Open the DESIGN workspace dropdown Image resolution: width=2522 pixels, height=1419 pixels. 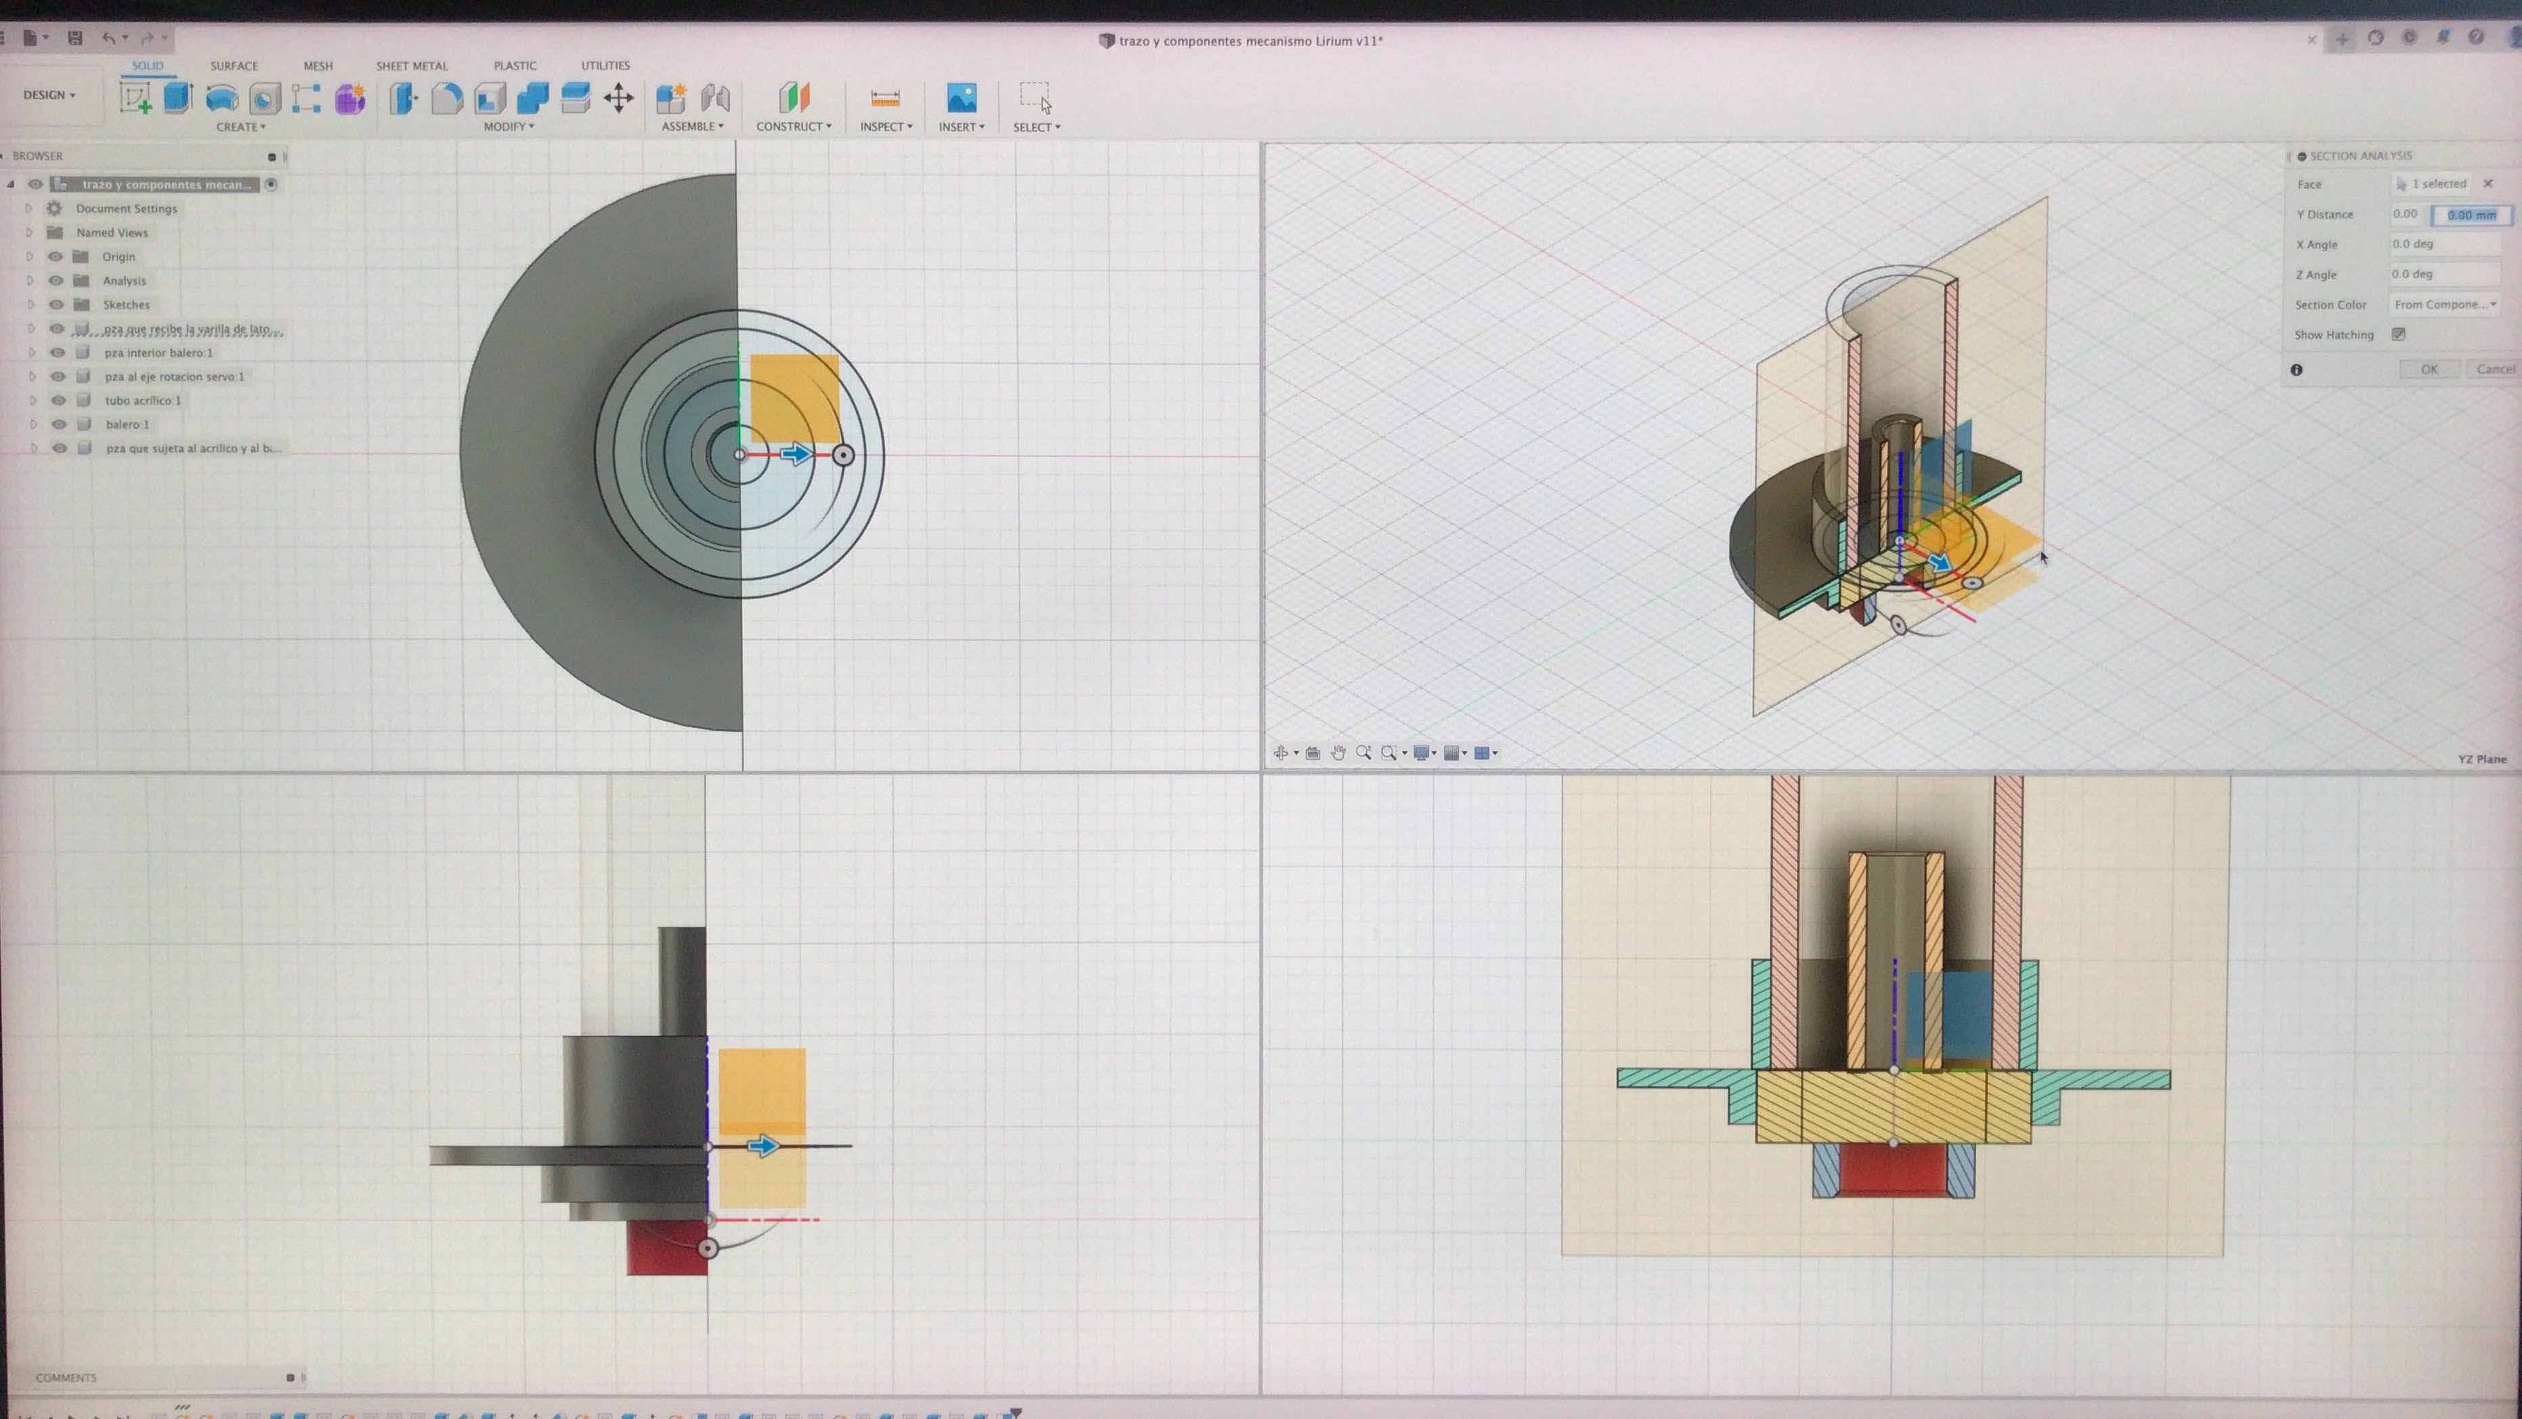click(x=49, y=95)
